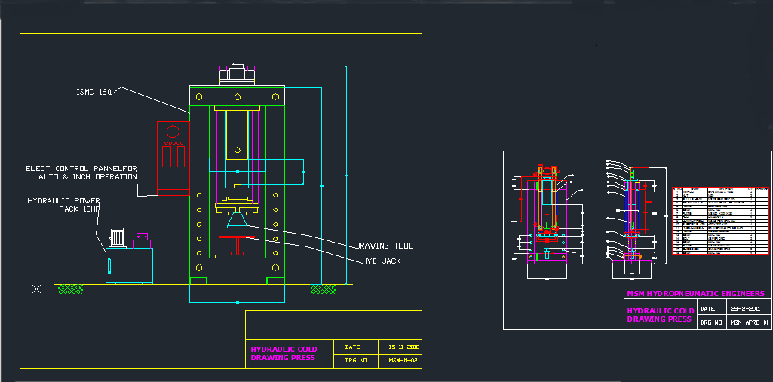The height and width of the screenshot is (382, 773).
Task: Click the circle gauge on red control panel
Action: (x=173, y=132)
